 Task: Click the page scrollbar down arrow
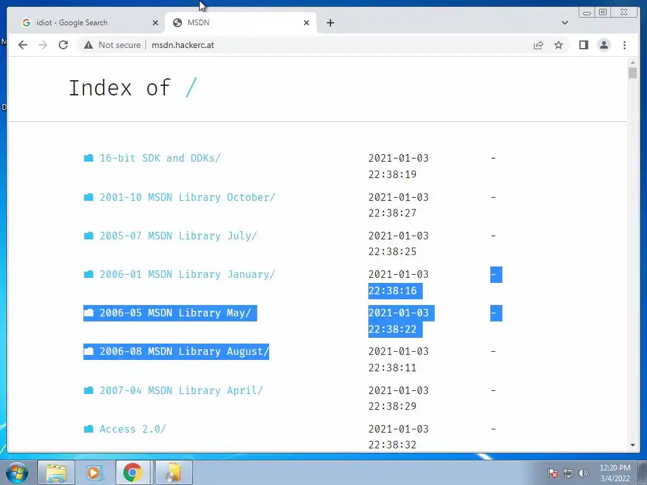(632, 445)
